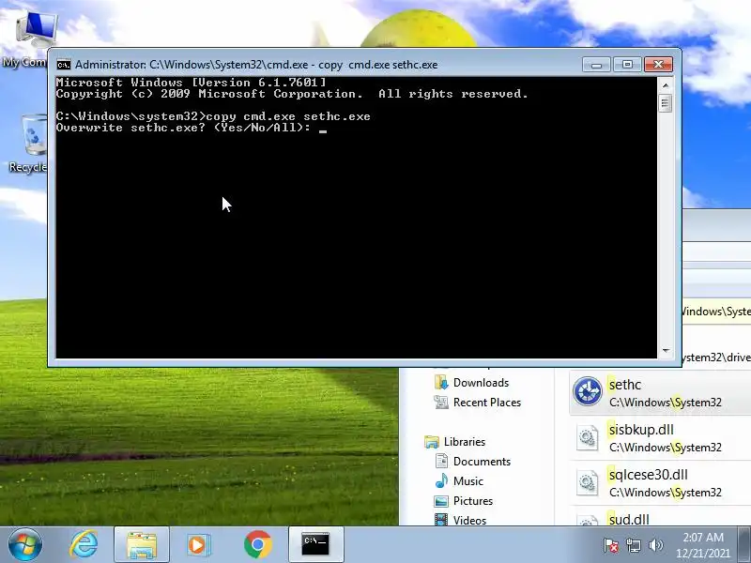Open cmd window system menu icon
This screenshot has height=563, width=751.
63,65
